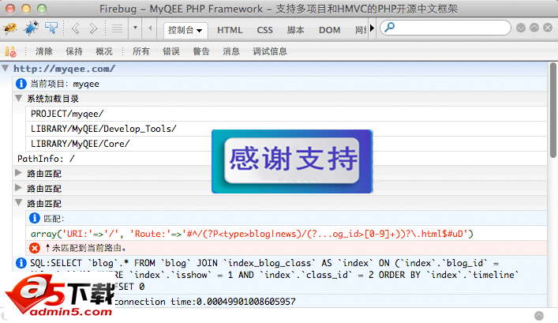Click the 未匹配到当前路由 error message

tap(85, 248)
